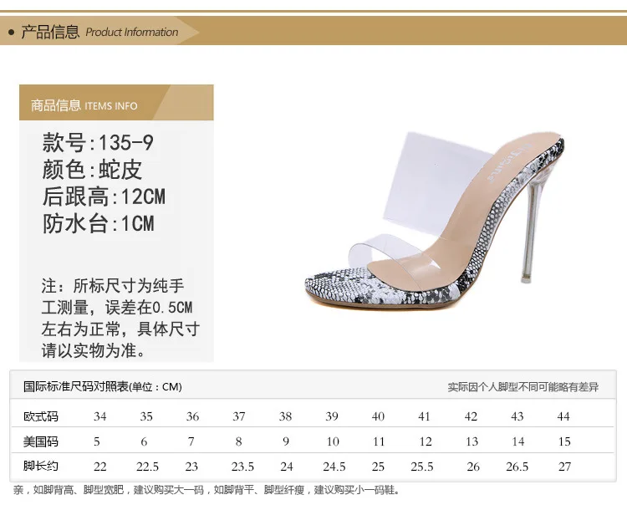The image size is (627, 505).
Task: Click the 脚长约 row label
Action: pos(41,466)
